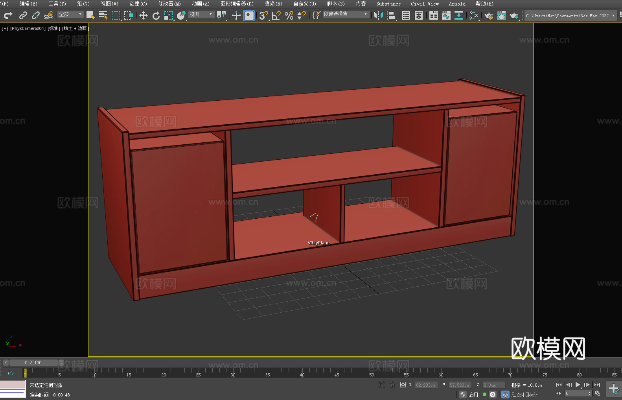Open the Civil View menu

[425, 4]
